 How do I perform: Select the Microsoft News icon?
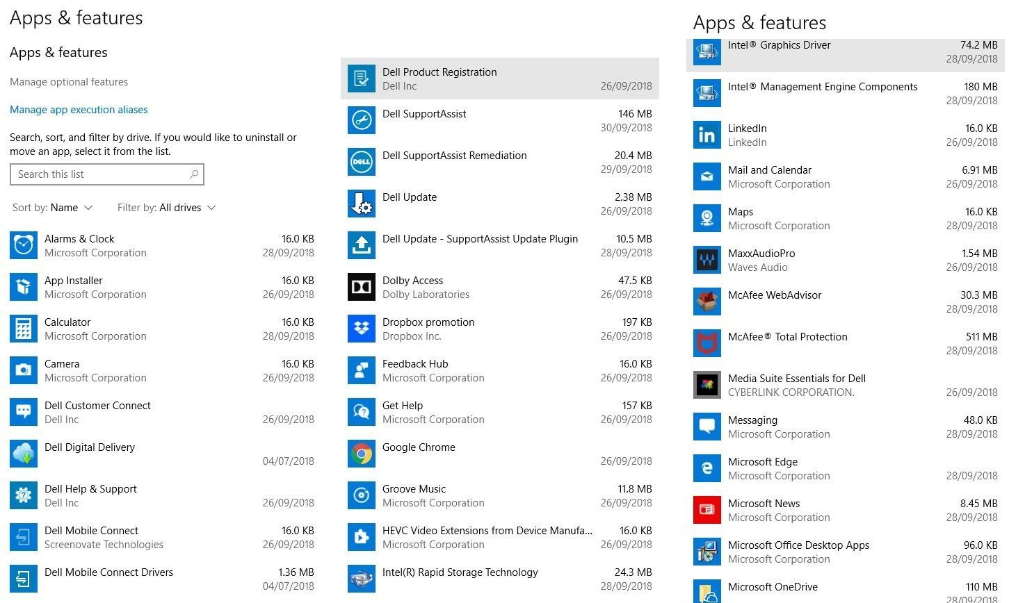pos(707,510)
